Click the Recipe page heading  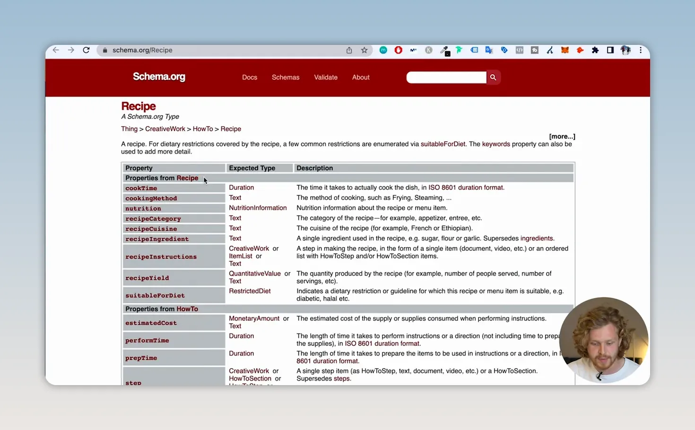(139, 106)
